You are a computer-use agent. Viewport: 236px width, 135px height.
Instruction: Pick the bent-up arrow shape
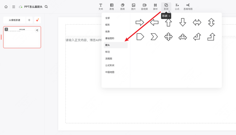pos(211,37)
